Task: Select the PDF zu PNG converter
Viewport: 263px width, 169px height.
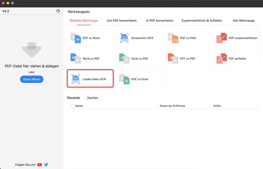Action: pos(188,38)
